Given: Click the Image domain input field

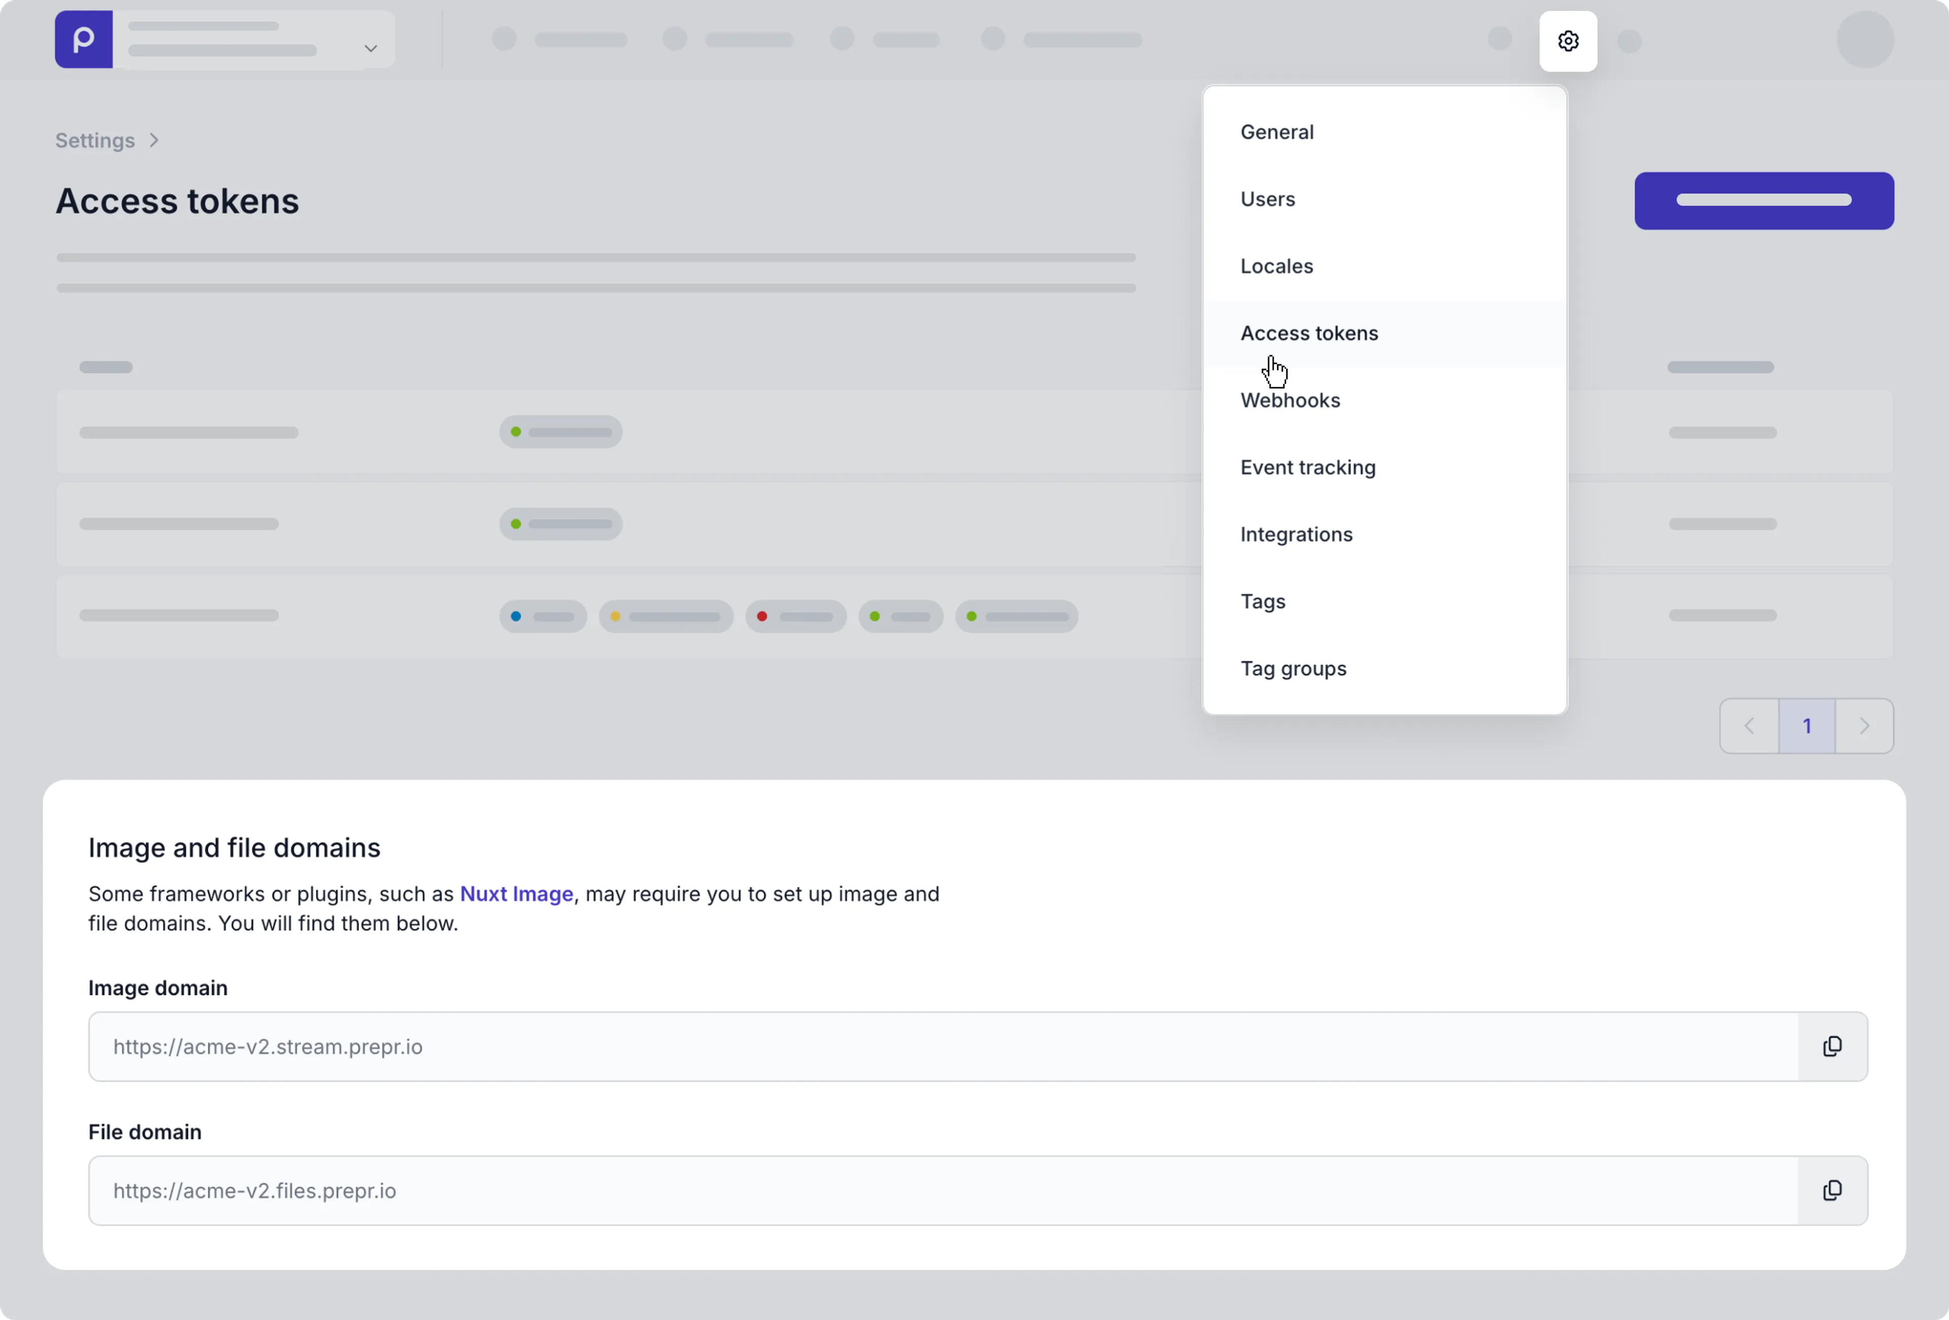Looking at the screenshot, I should (943, 1046).
